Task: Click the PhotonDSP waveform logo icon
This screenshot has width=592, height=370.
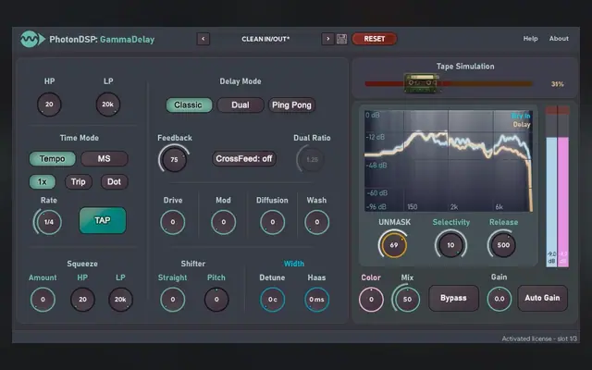Action: coord(31,39)
